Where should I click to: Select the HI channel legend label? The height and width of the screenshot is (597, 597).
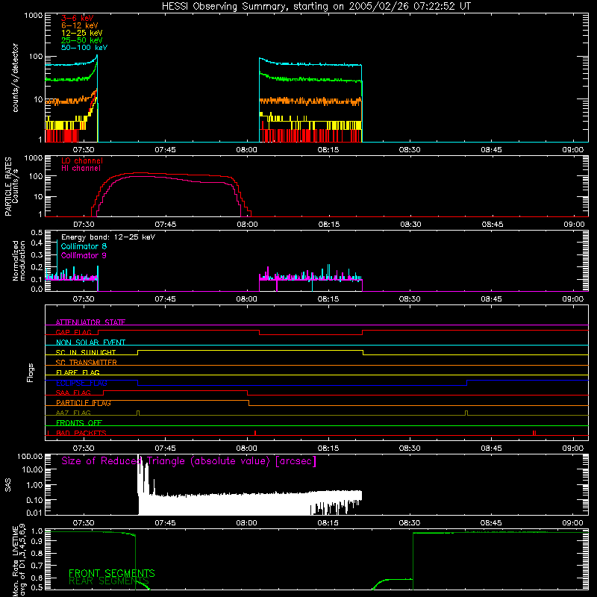81,169
